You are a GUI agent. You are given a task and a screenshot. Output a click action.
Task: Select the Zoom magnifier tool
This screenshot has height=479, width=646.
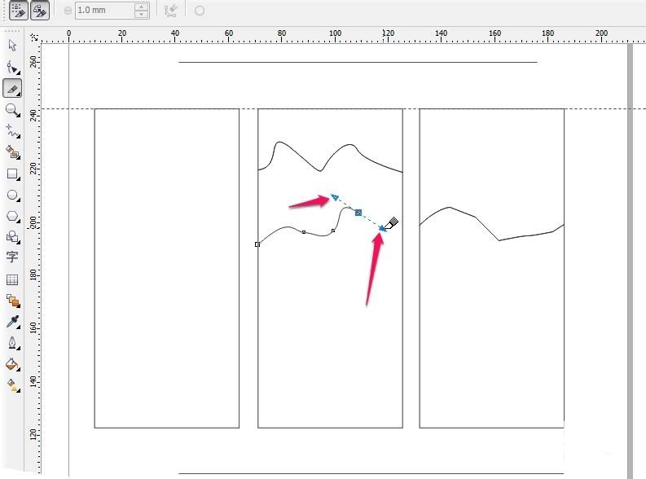[12, 110]
